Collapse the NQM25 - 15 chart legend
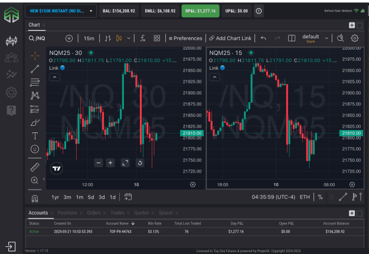Image resolution: width=369 pixels, height=254 pixels. click(215, 77)
